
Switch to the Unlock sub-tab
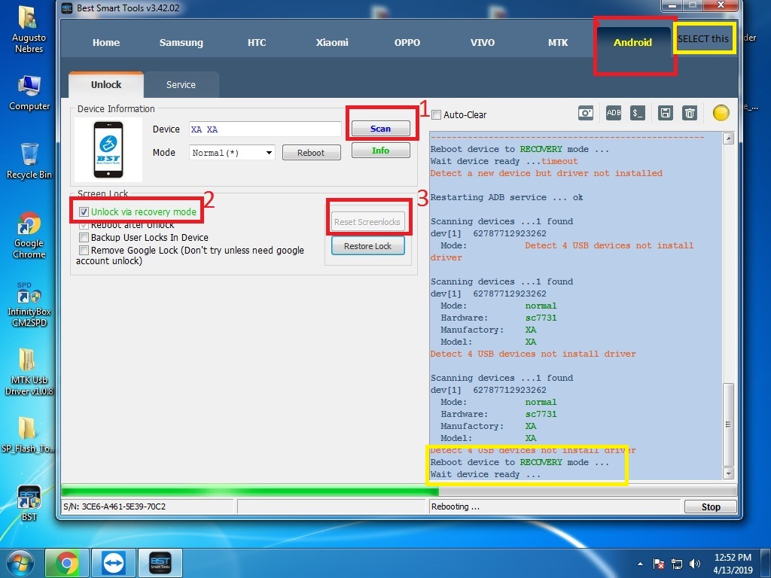pos(106,84)
